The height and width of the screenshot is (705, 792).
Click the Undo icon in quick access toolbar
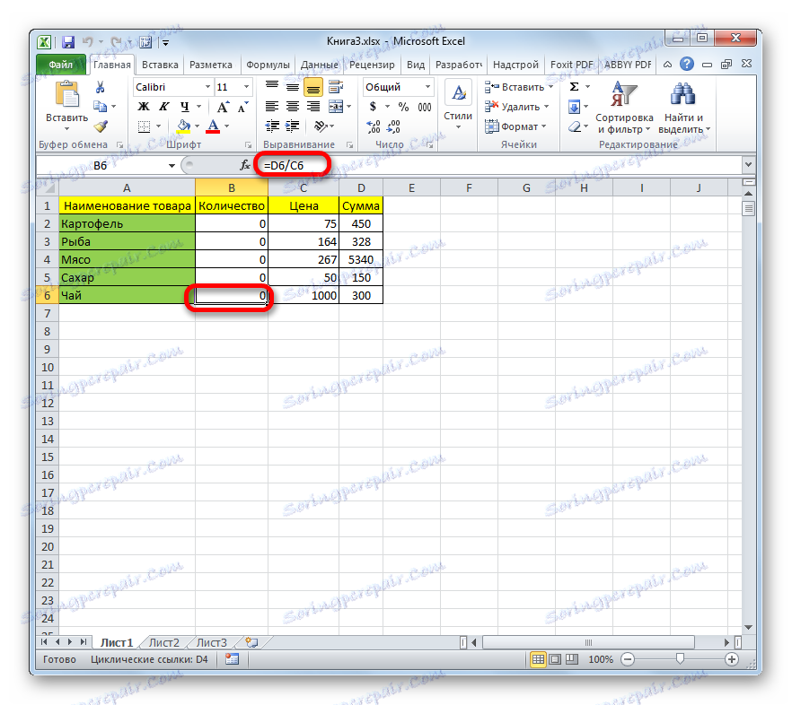point(87,42)
